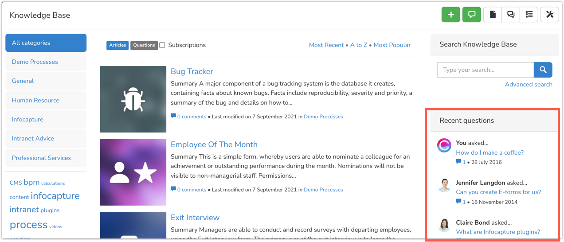Screen dimensions: 564x242
Task: Select the Articles filter badge
Action: [x=117, y=45]
